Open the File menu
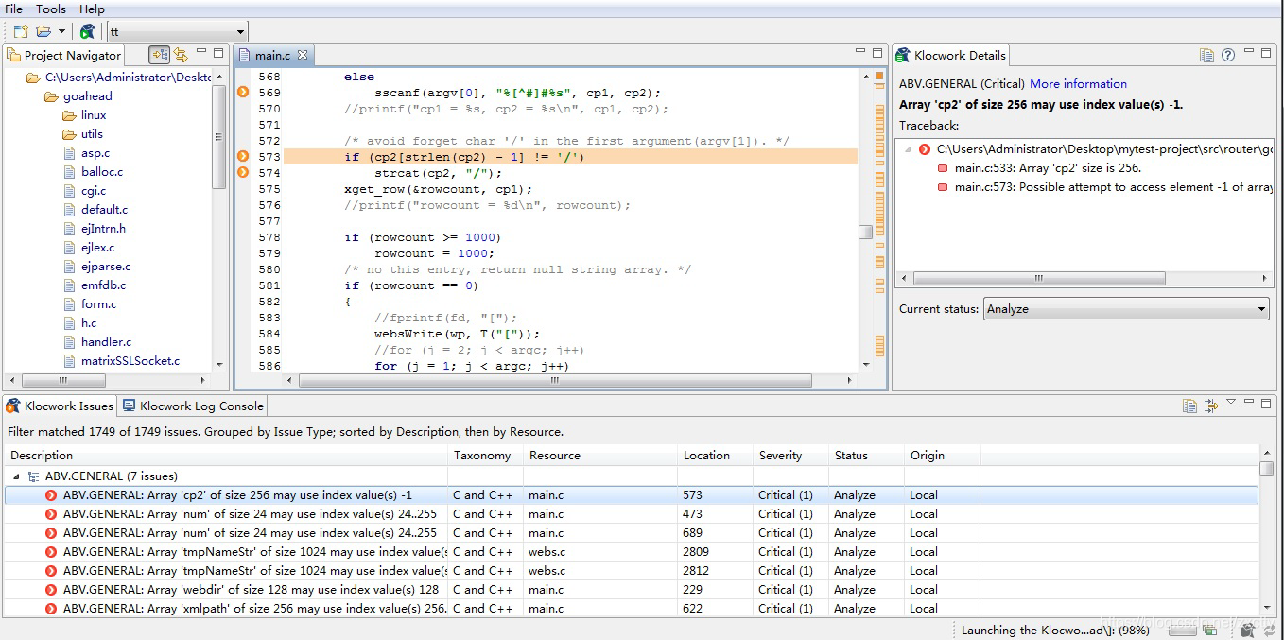 pos(13,9)
